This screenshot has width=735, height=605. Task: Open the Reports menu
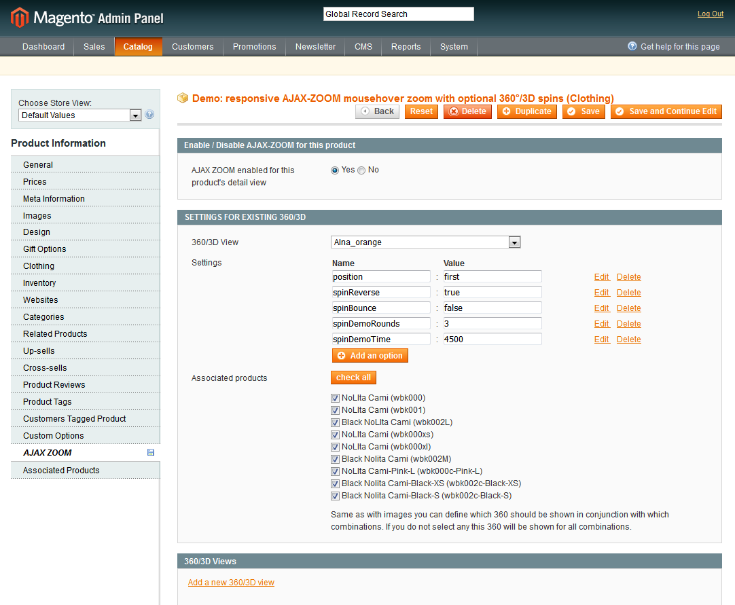[406, 46]
